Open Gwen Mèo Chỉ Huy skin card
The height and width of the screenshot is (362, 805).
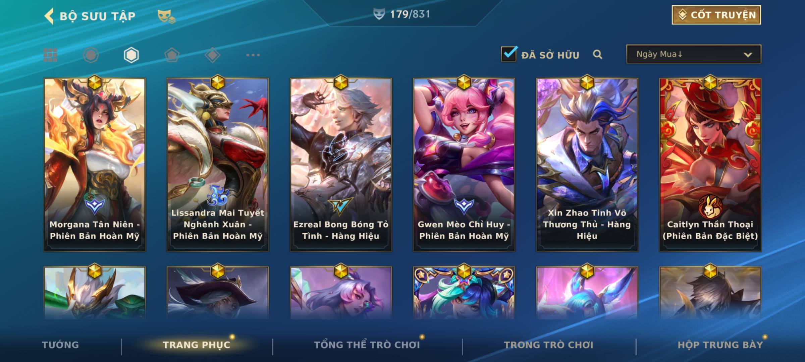pos(464,164)
